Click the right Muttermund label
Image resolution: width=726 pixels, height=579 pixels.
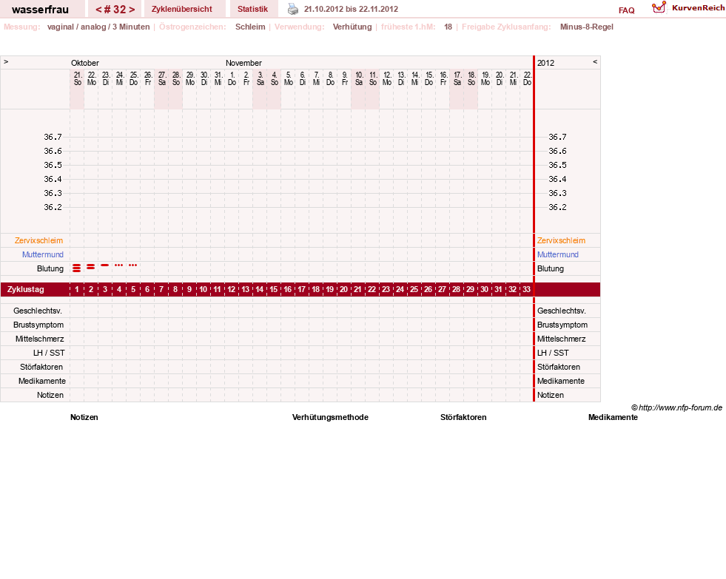(x=558, y=254)
